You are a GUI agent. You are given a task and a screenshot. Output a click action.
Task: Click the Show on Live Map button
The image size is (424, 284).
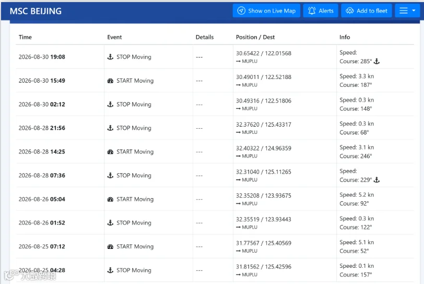click(x=266, y=11)
